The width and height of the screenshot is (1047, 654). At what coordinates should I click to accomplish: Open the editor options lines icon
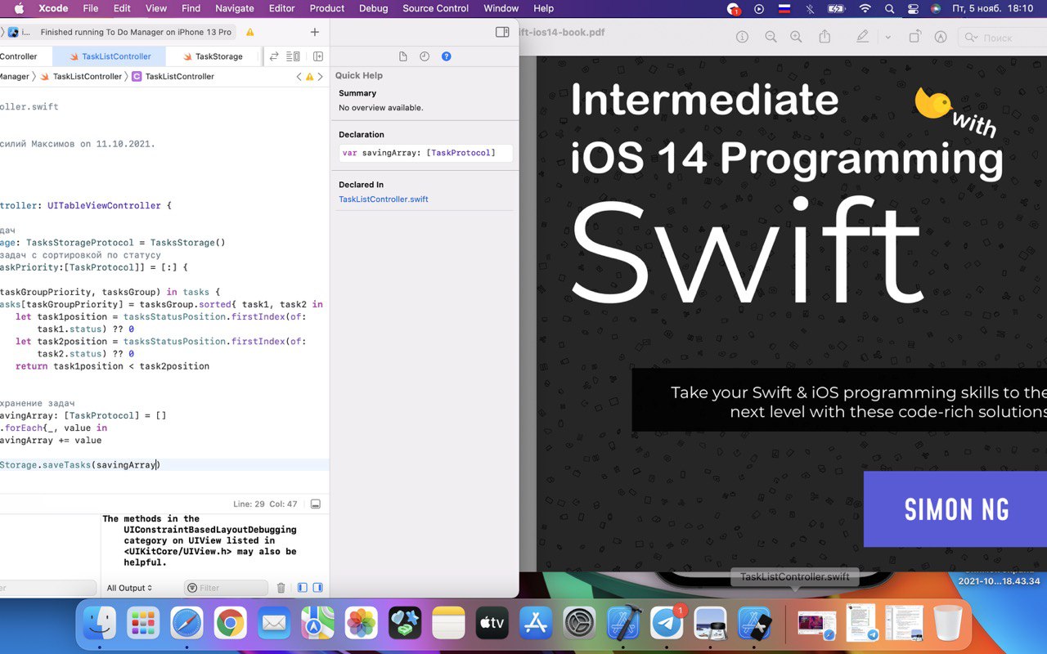tap(293, 56)
